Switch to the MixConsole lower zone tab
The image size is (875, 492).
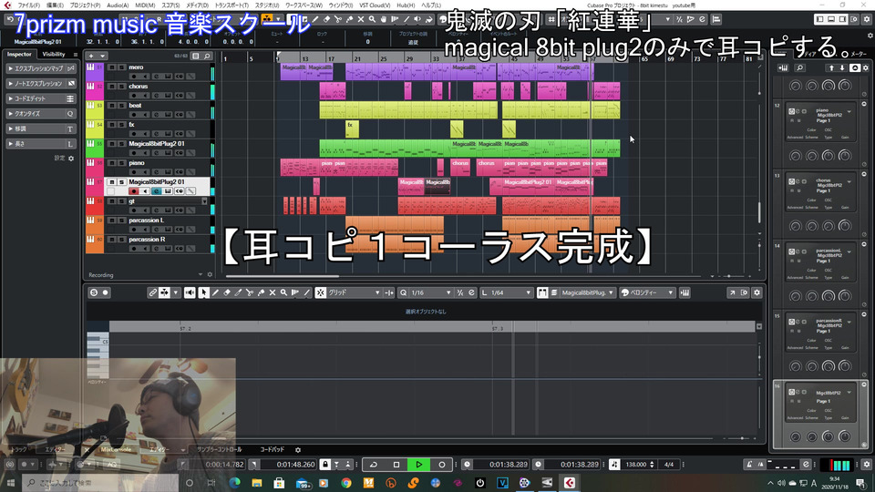(x=116, y=449)
